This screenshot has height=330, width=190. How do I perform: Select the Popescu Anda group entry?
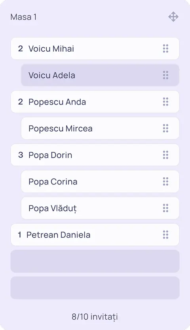[95, 102]
